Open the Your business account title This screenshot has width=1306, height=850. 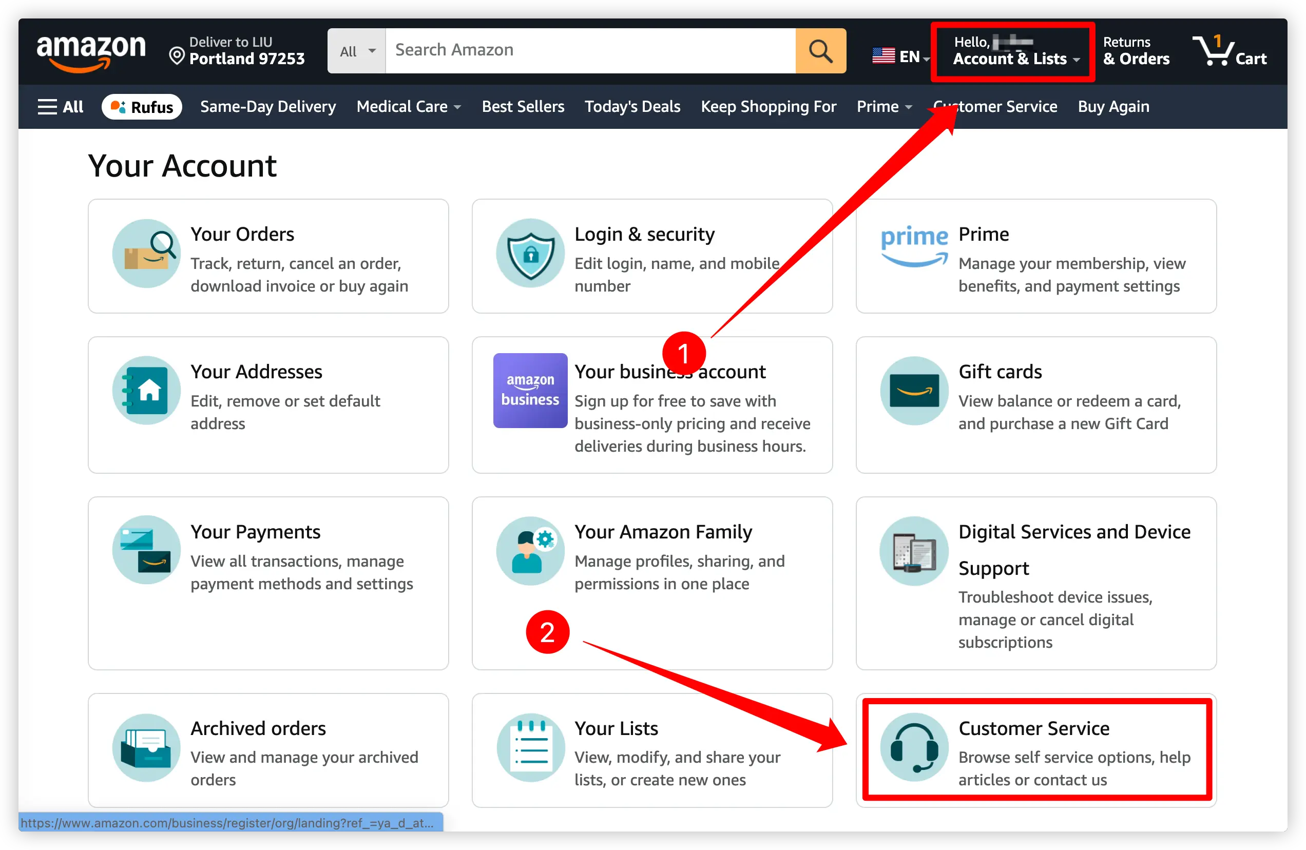(669, 372)
